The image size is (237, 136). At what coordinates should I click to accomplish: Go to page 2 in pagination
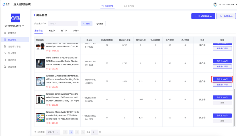pyautogui.click(x=77, y=132)
